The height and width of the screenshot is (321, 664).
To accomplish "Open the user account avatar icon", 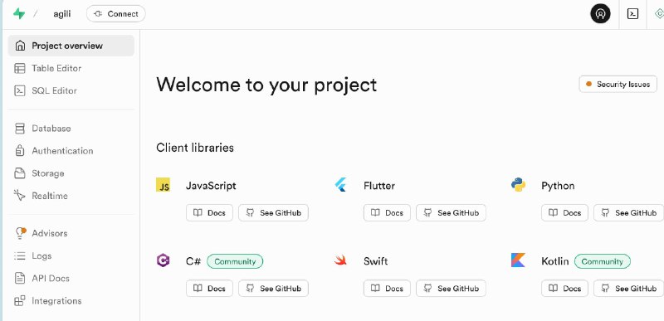I will [600, 14].
